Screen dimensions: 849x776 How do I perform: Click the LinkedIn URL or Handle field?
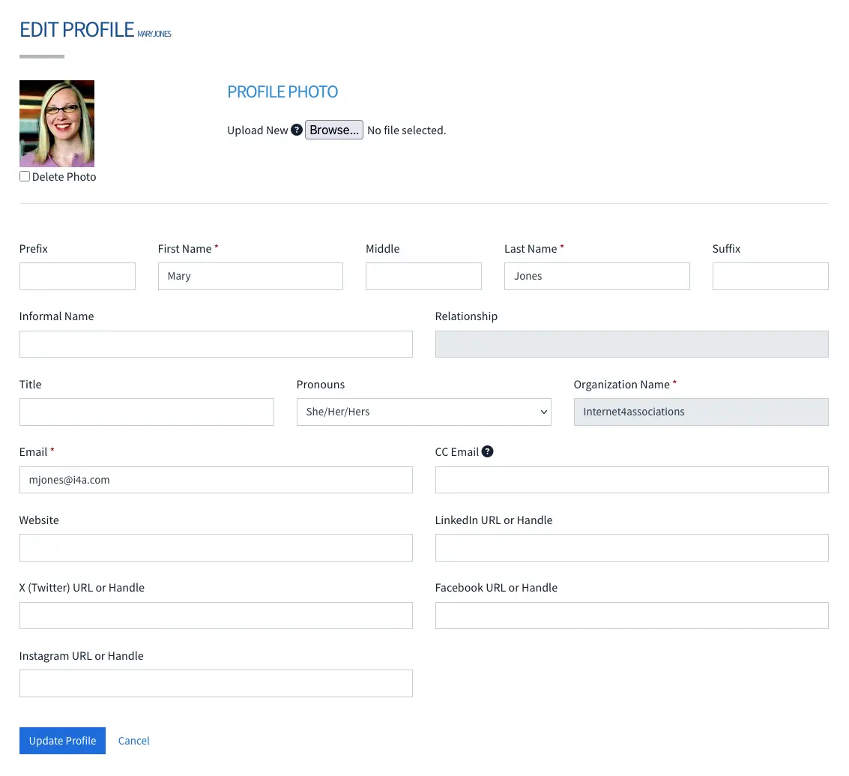[x=632, y=547]
